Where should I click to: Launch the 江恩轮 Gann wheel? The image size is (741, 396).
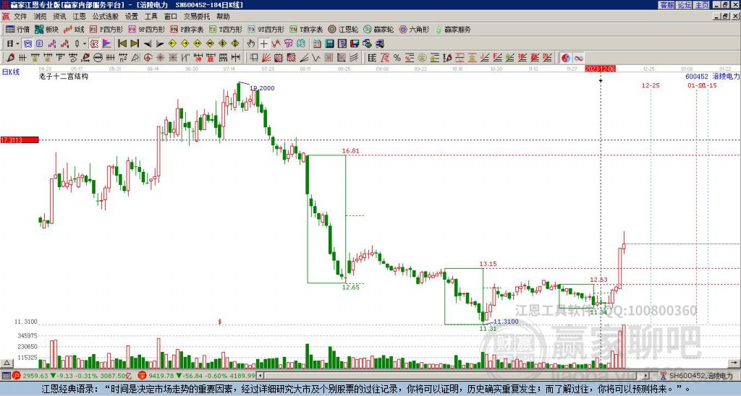[x=343, y=29]
